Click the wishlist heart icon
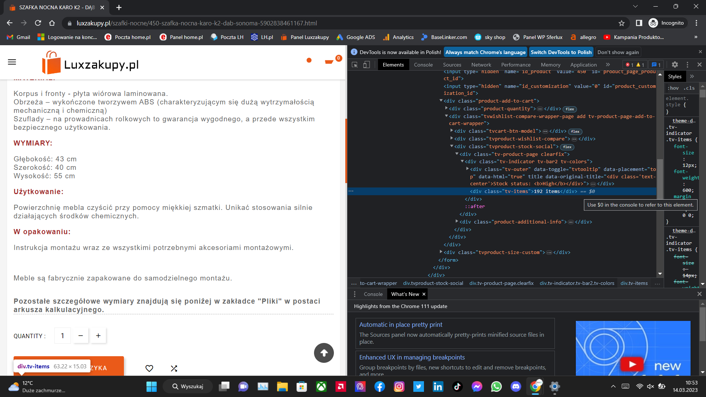706x397 pixels. tap(149, 368)
